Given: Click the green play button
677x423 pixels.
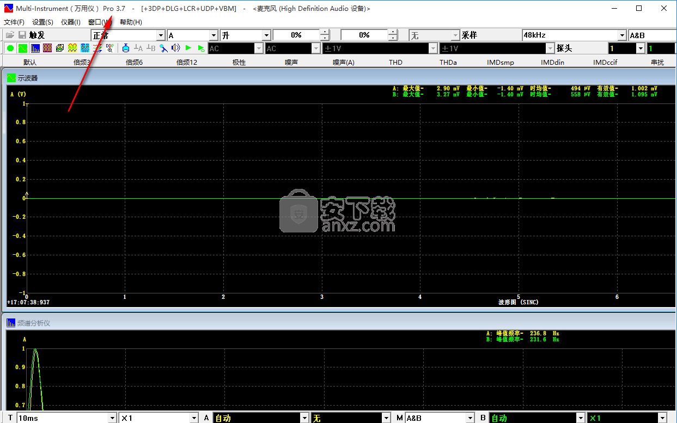Looking at the screenshot, I should click(188, 48).
